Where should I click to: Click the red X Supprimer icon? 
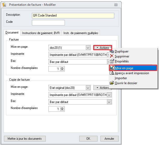tap(112, 56)
